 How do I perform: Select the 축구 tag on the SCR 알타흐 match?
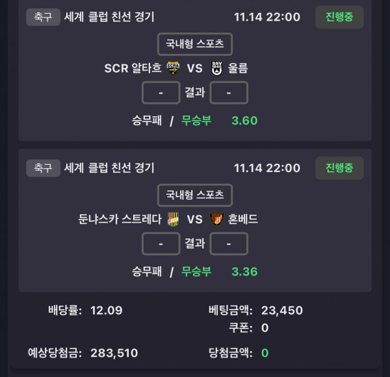click(x=43, y=17)
